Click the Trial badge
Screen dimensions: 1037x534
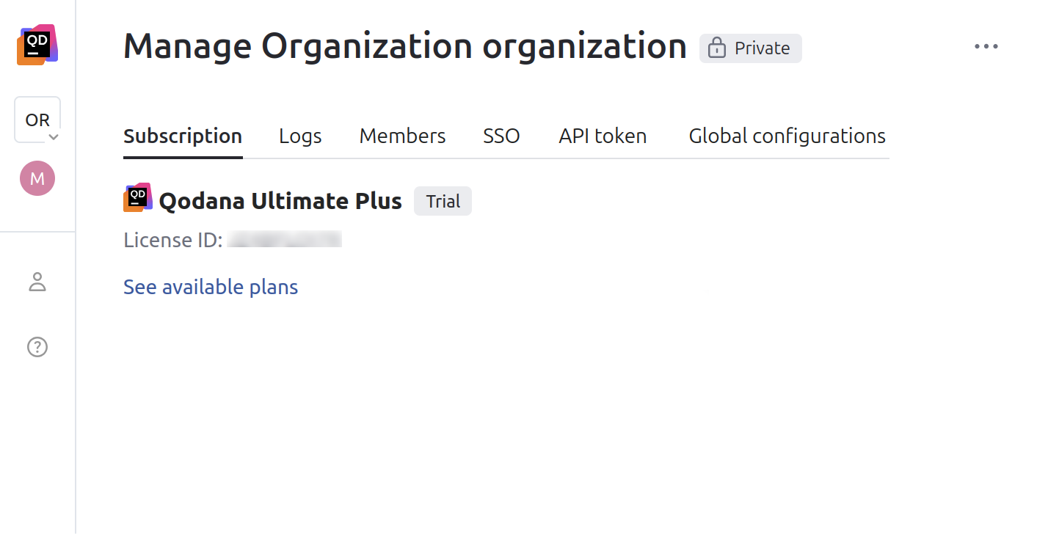[443, 201]
